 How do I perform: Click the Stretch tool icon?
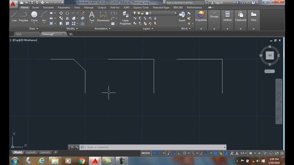[61, 23]
